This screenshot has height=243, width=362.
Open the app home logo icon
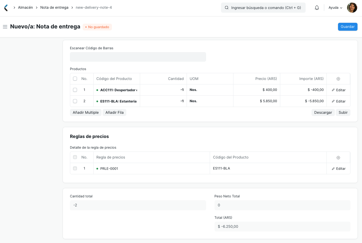(x=6, y=8)
